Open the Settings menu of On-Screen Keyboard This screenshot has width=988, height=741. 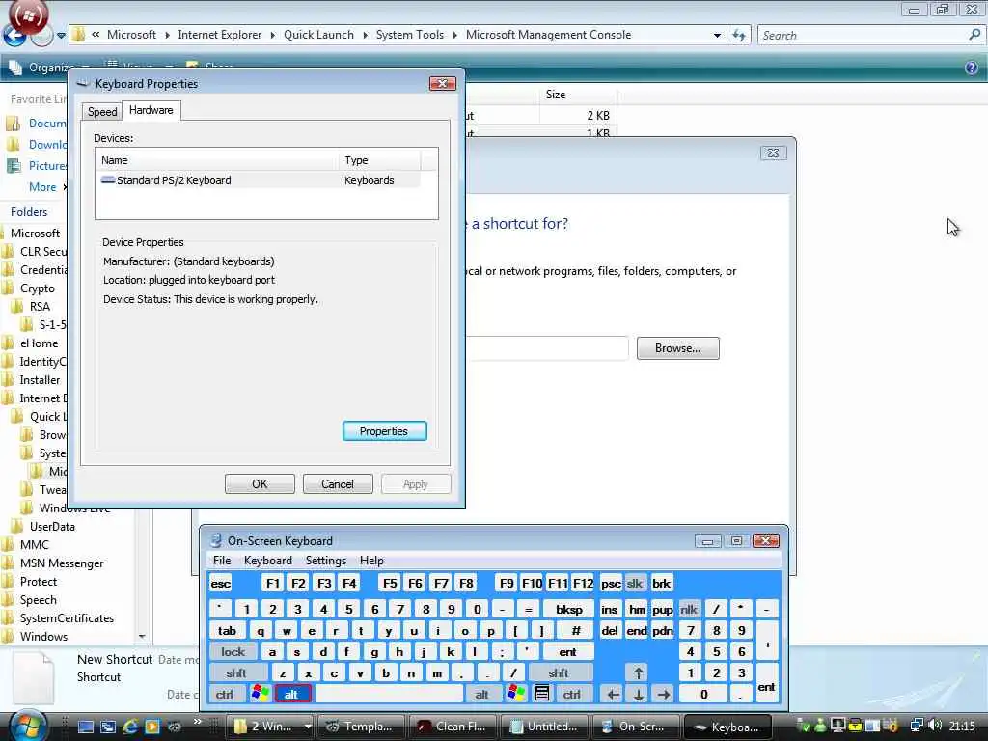point(326,561)
